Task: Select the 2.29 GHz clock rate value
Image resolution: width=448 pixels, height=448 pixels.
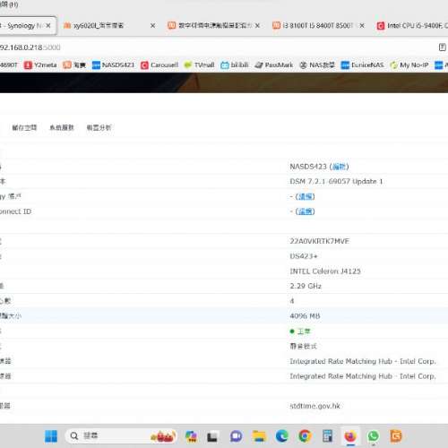Action: coord(306,286)
